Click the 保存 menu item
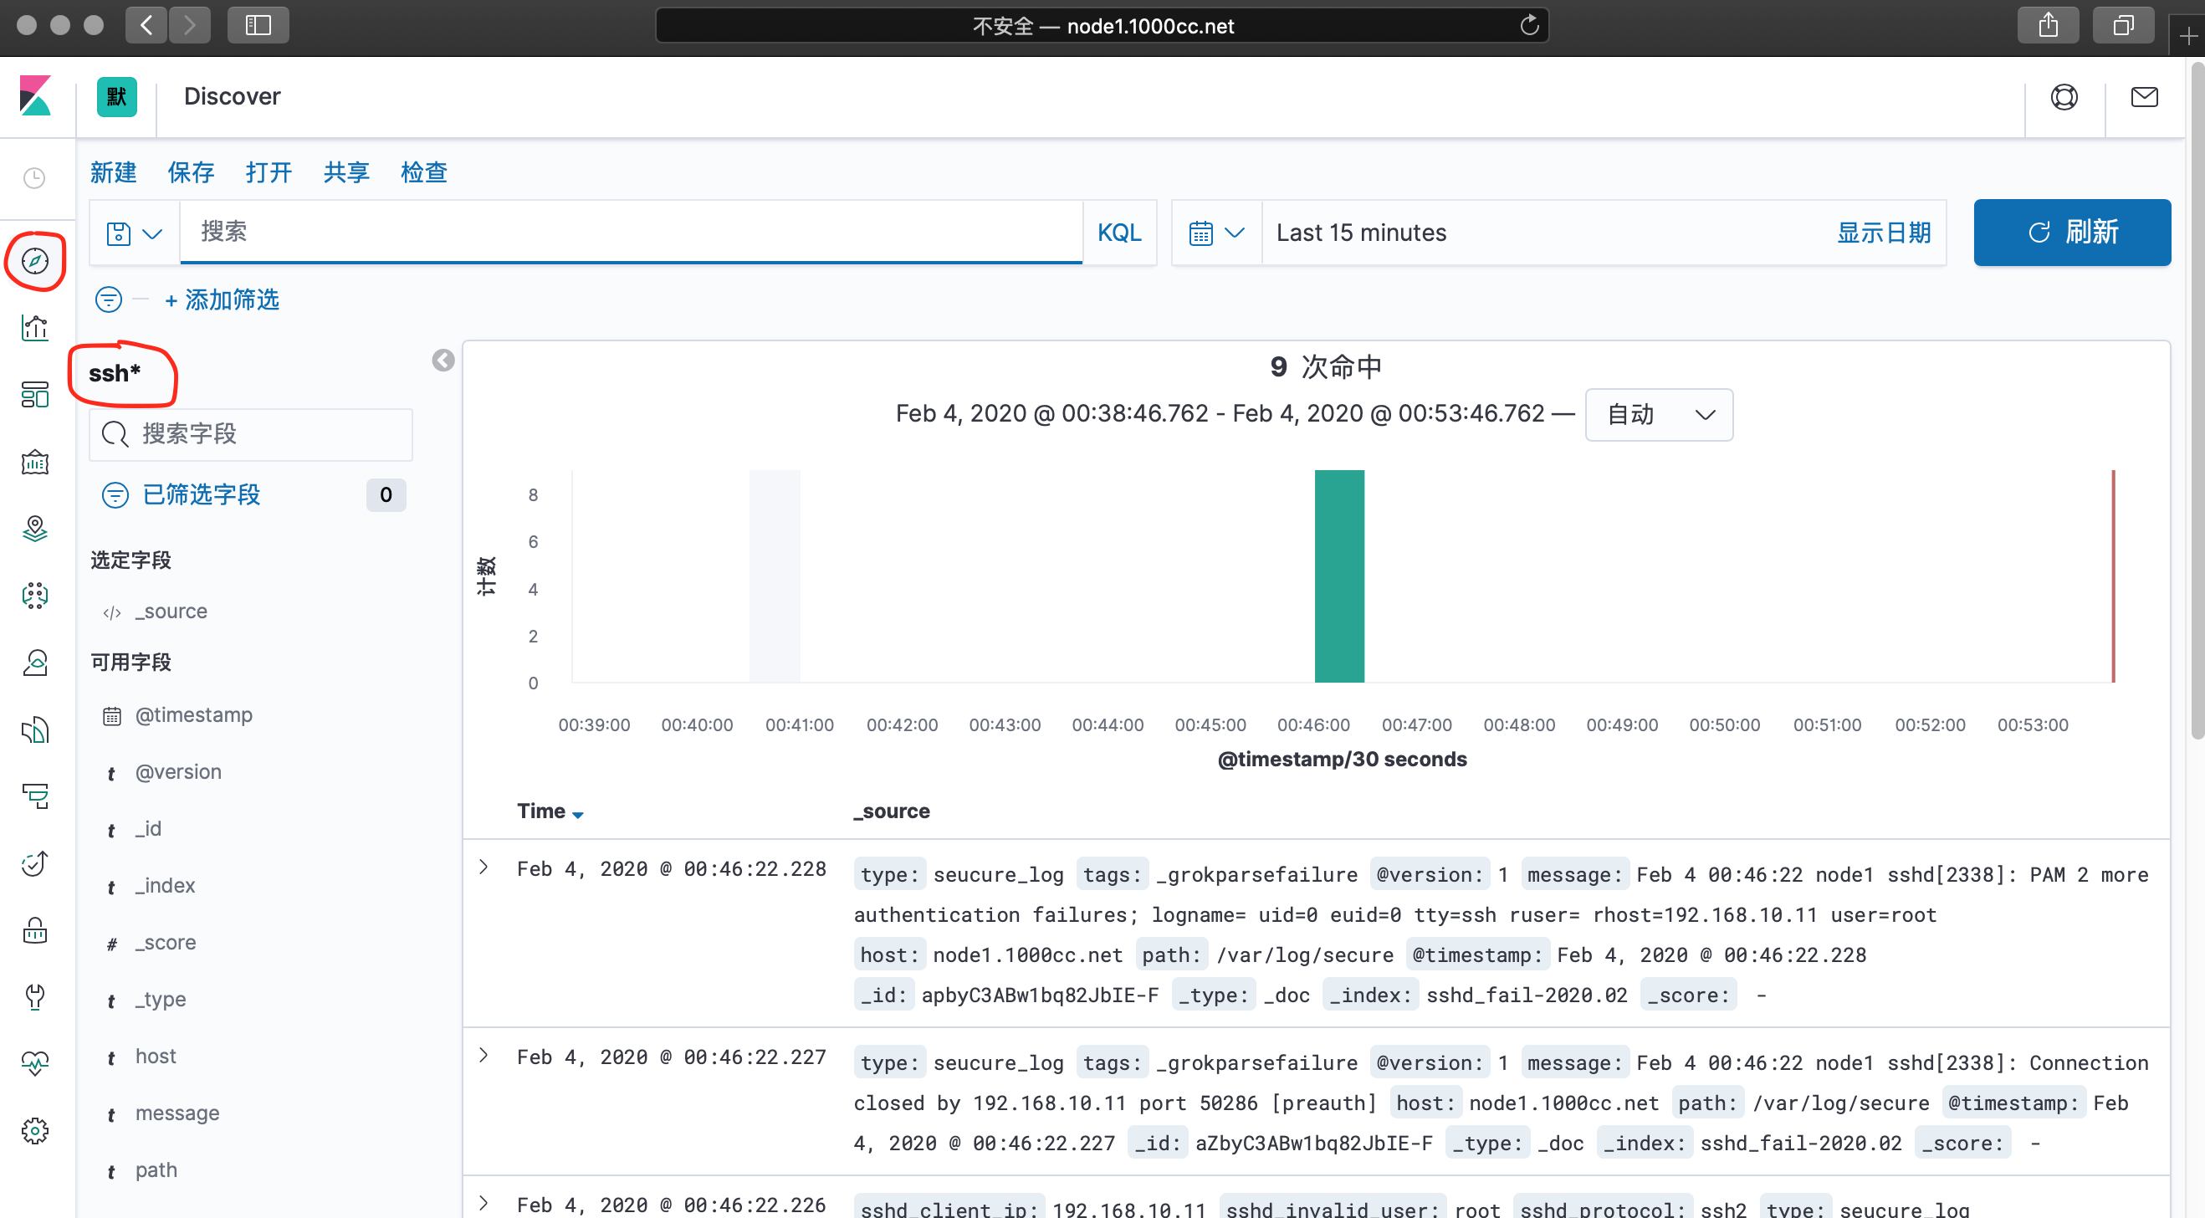The height and width of the screenshot is (1218, 2205). coord(190,172)
